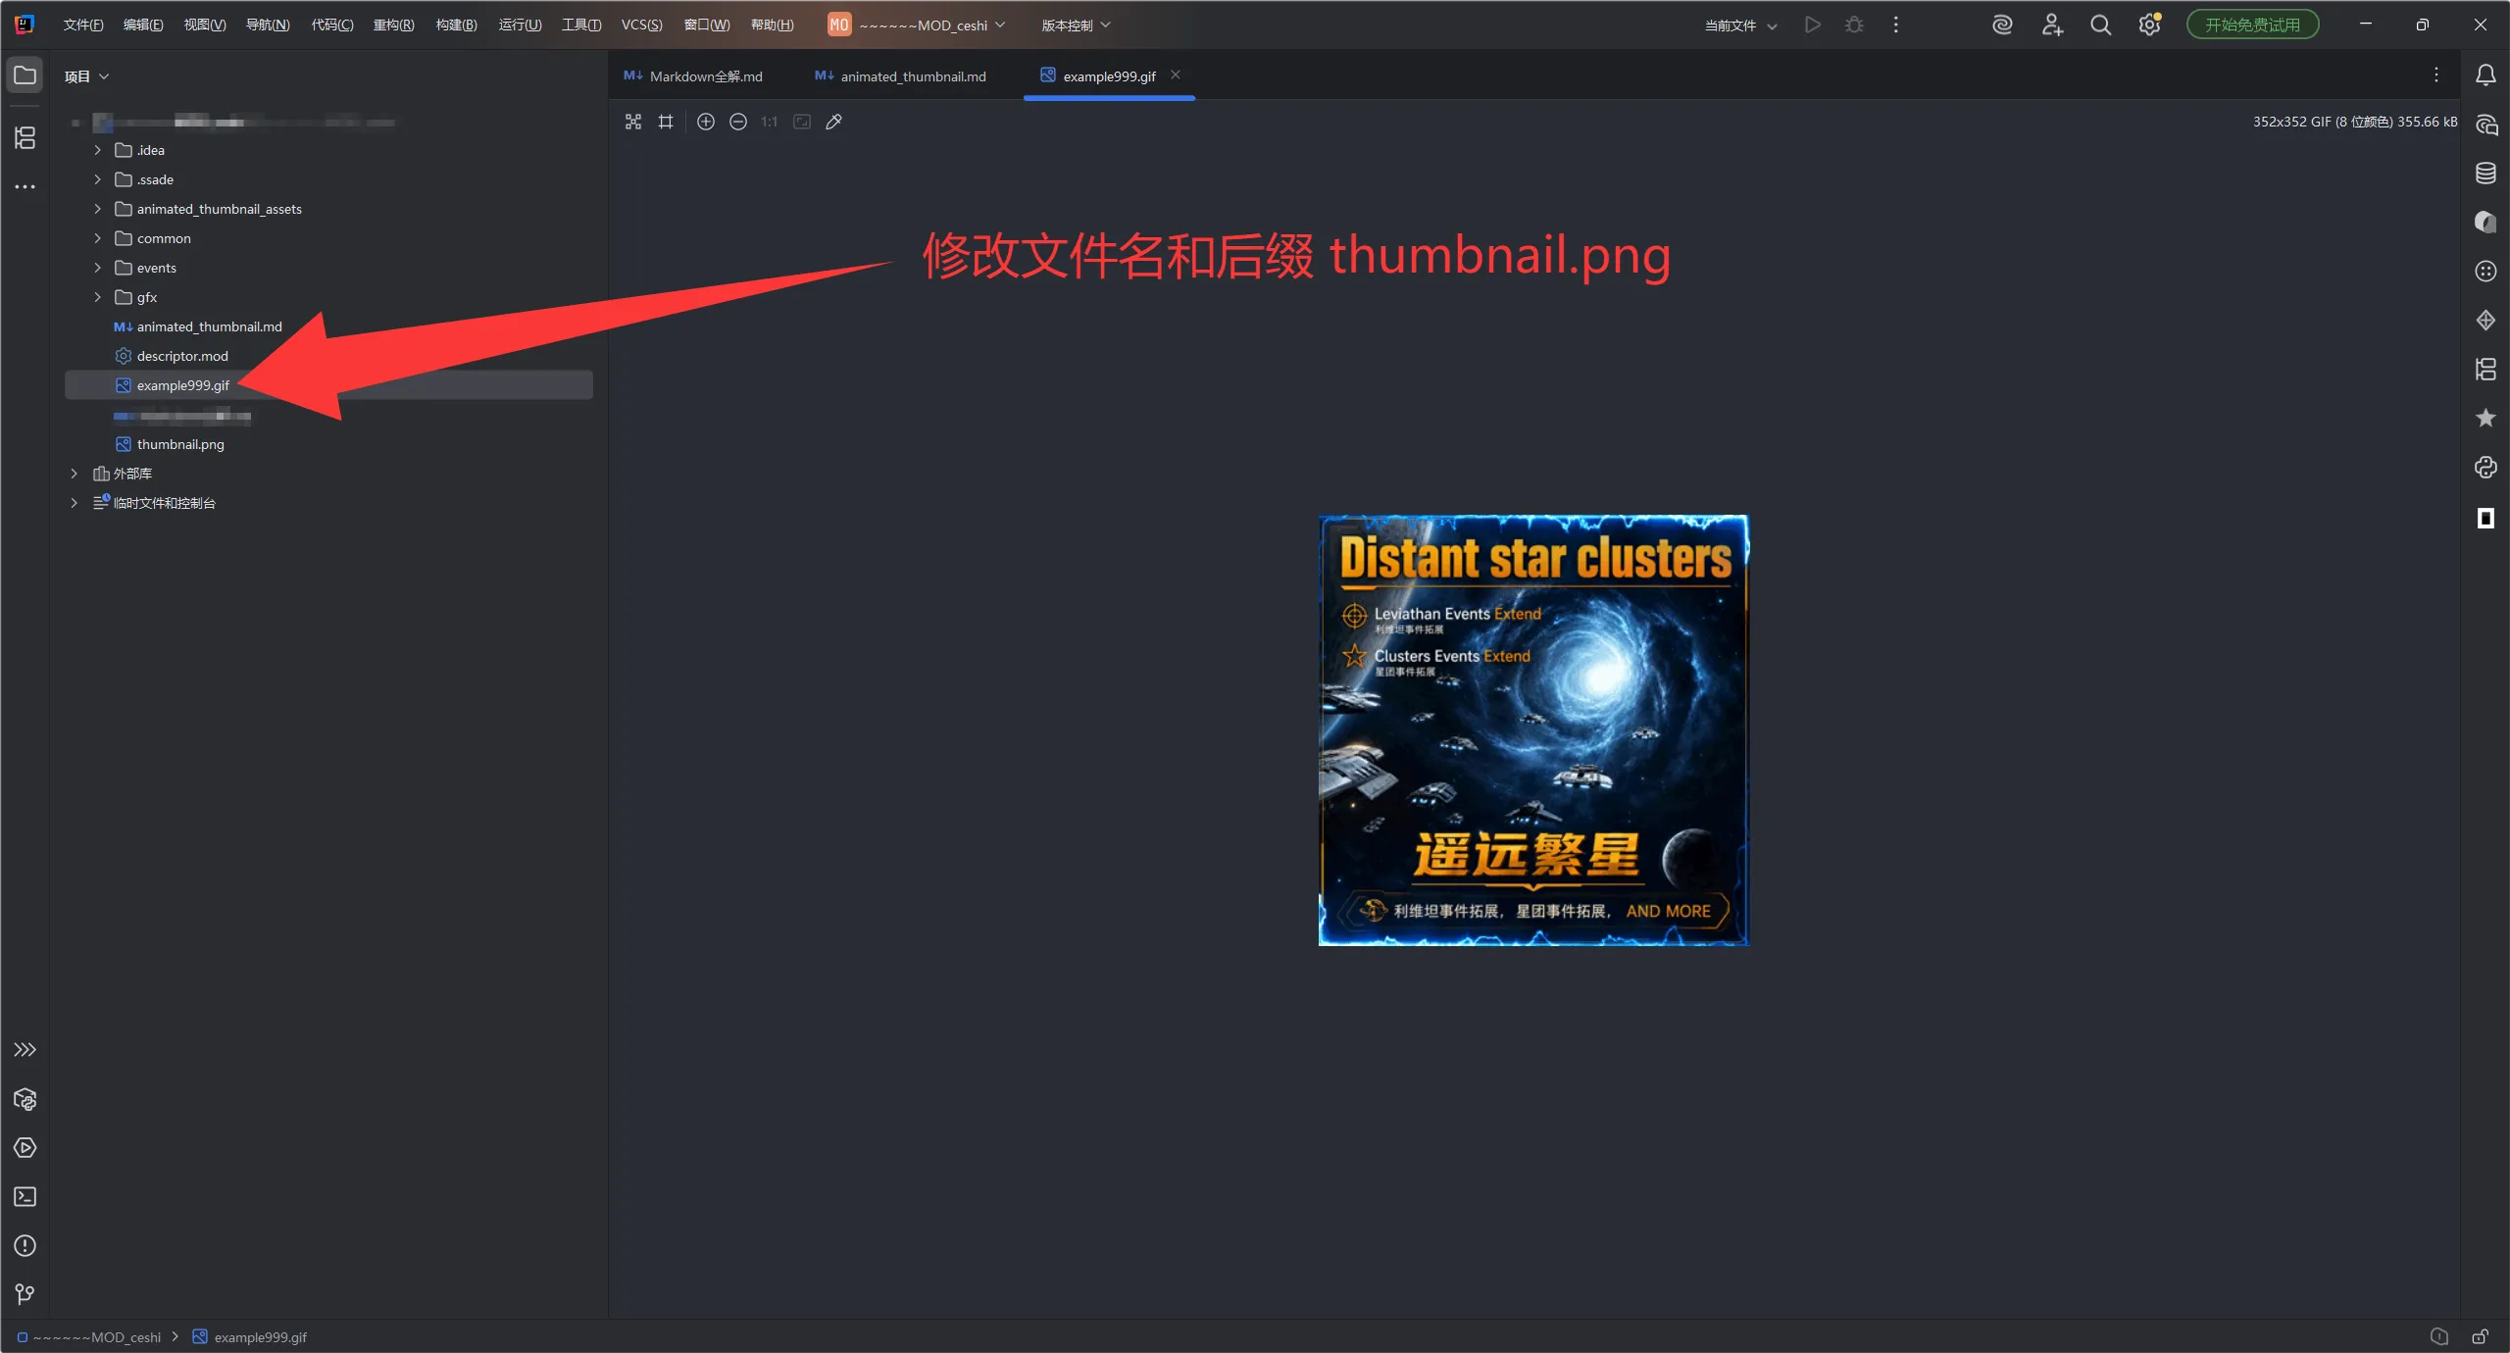Open editor tab options vertical dots
The height and width of the screenshot is (1353, 2510).
[2436, 75]
